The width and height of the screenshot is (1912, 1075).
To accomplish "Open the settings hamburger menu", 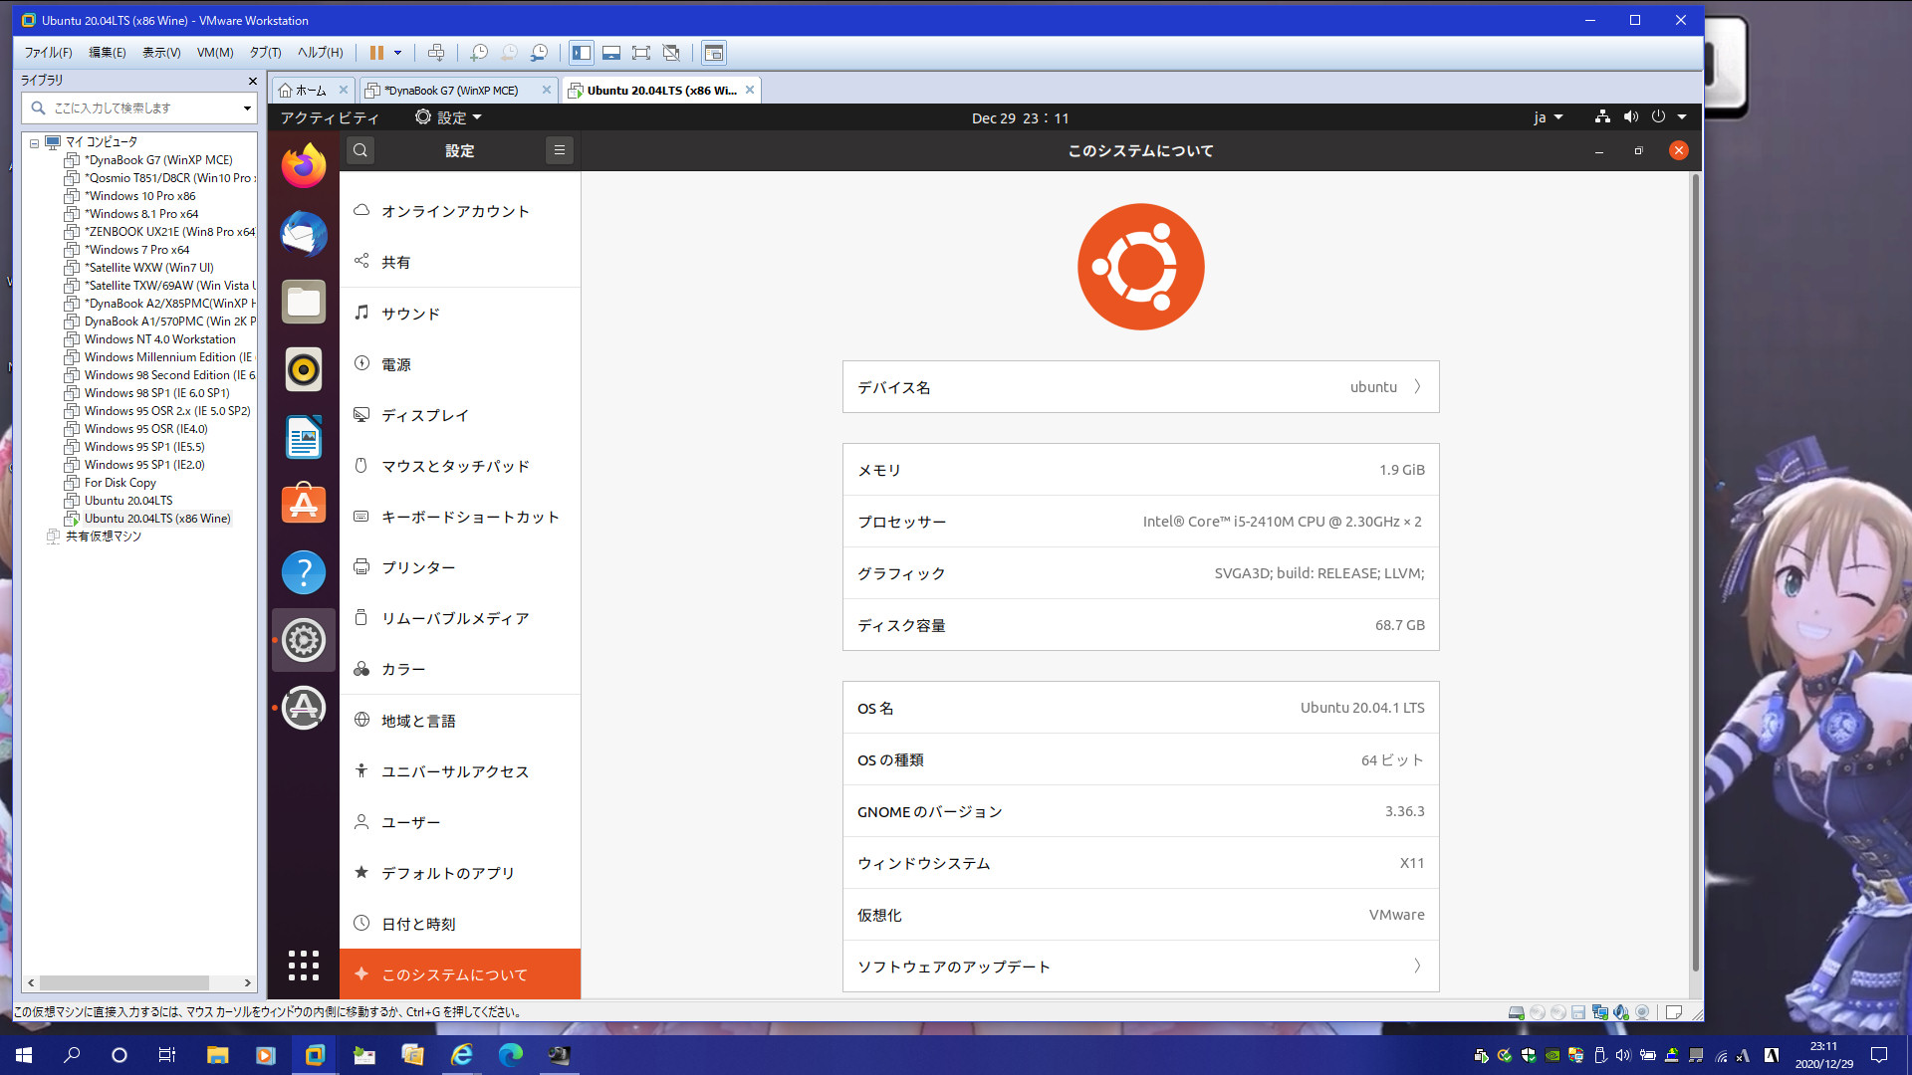I will pos(560,150).
